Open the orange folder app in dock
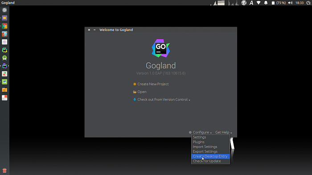 click(4, 90)
